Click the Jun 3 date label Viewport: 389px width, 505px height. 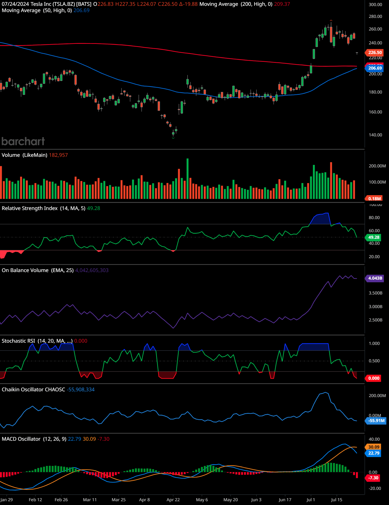pyautogui.click(x=256, y=500)
